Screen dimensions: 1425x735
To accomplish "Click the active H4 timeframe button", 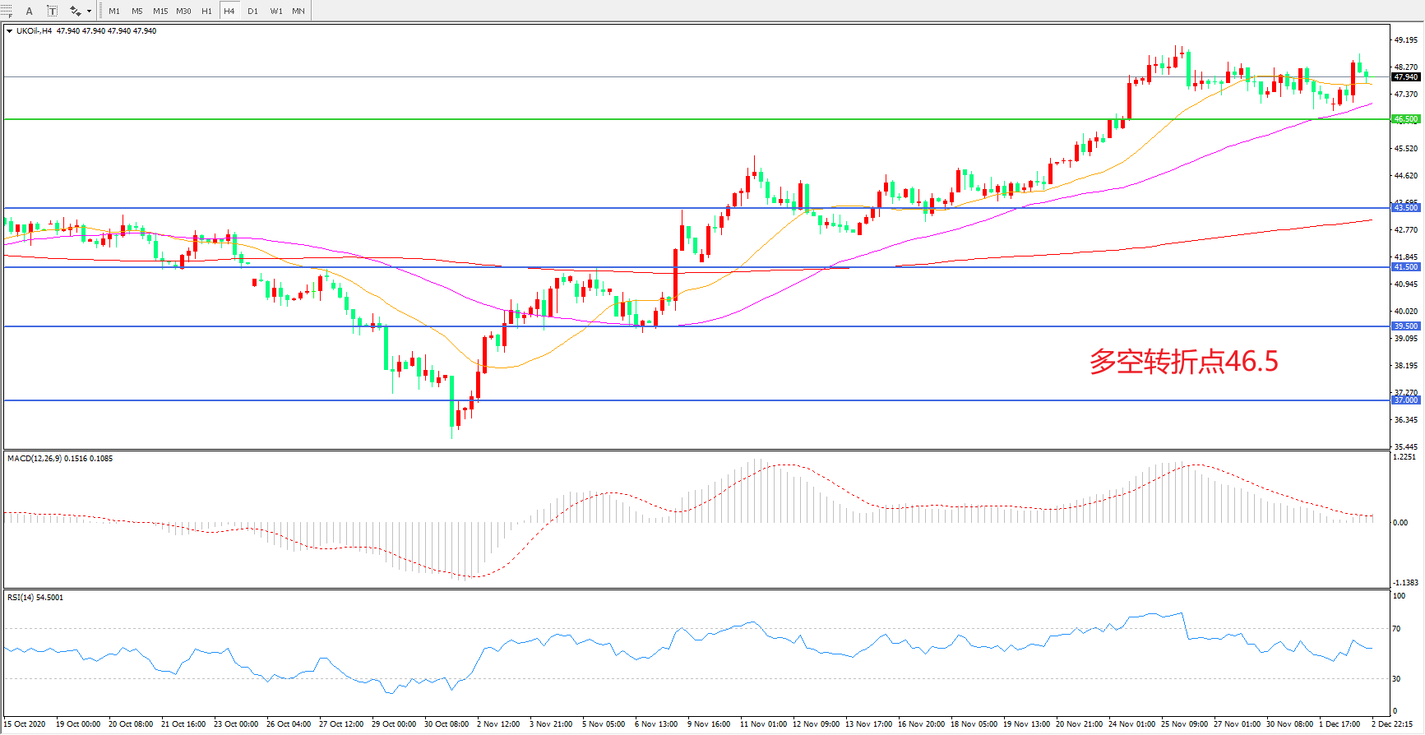I will 229,11.
